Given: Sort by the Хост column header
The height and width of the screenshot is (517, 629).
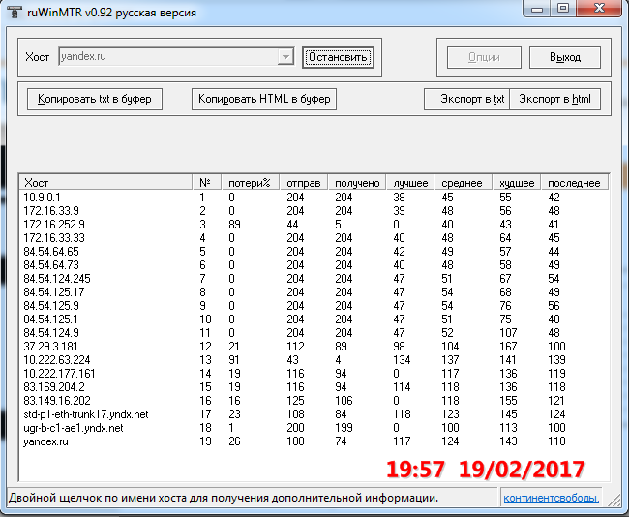Looking at the screenshot, I should coord(105,183).
